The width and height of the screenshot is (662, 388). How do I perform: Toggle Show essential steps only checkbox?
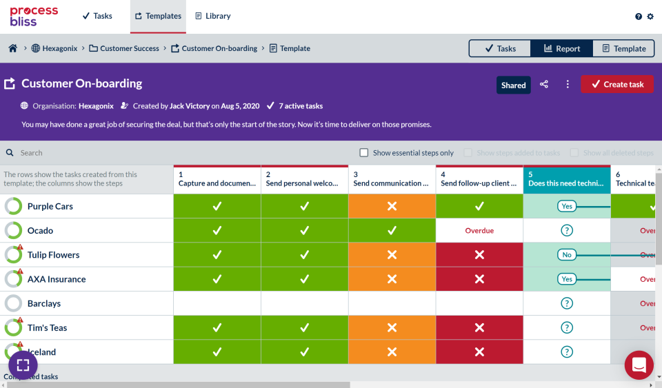pyautogui.click(x=363, y=153)
